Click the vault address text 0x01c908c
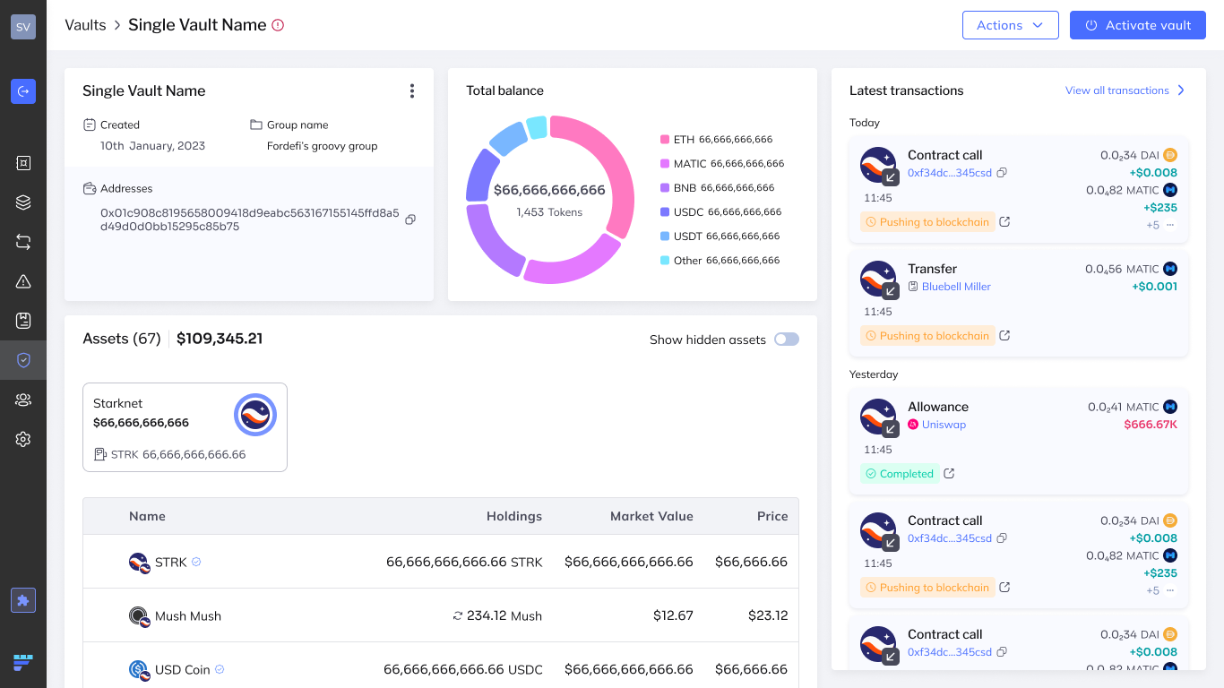Image resolution: width=1224 pixels, height=688 pixels. point(250,219)
